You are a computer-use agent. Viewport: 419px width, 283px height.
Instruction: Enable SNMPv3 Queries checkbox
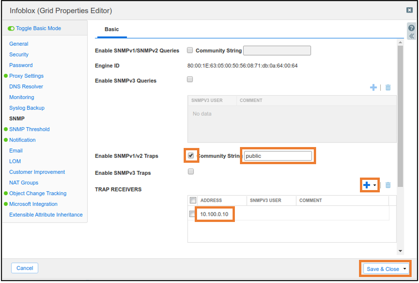pyautogui.click(x=190, y=79)
